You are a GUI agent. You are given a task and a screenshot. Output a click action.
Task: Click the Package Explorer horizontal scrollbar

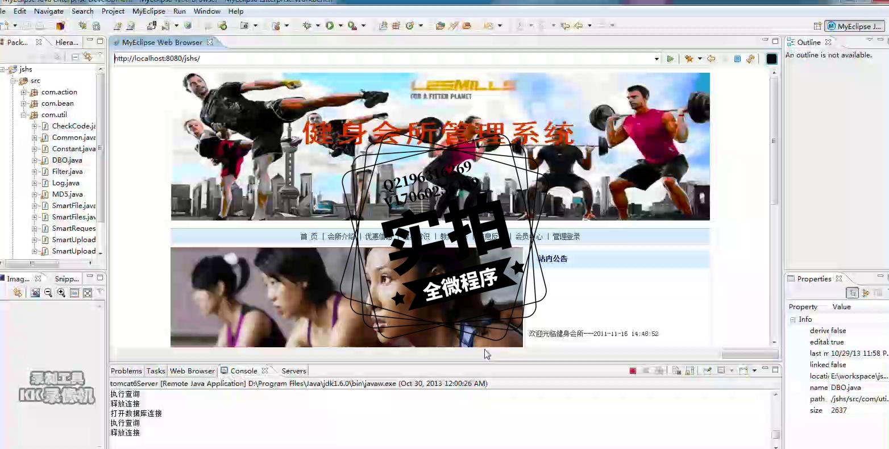pos(32,263)
